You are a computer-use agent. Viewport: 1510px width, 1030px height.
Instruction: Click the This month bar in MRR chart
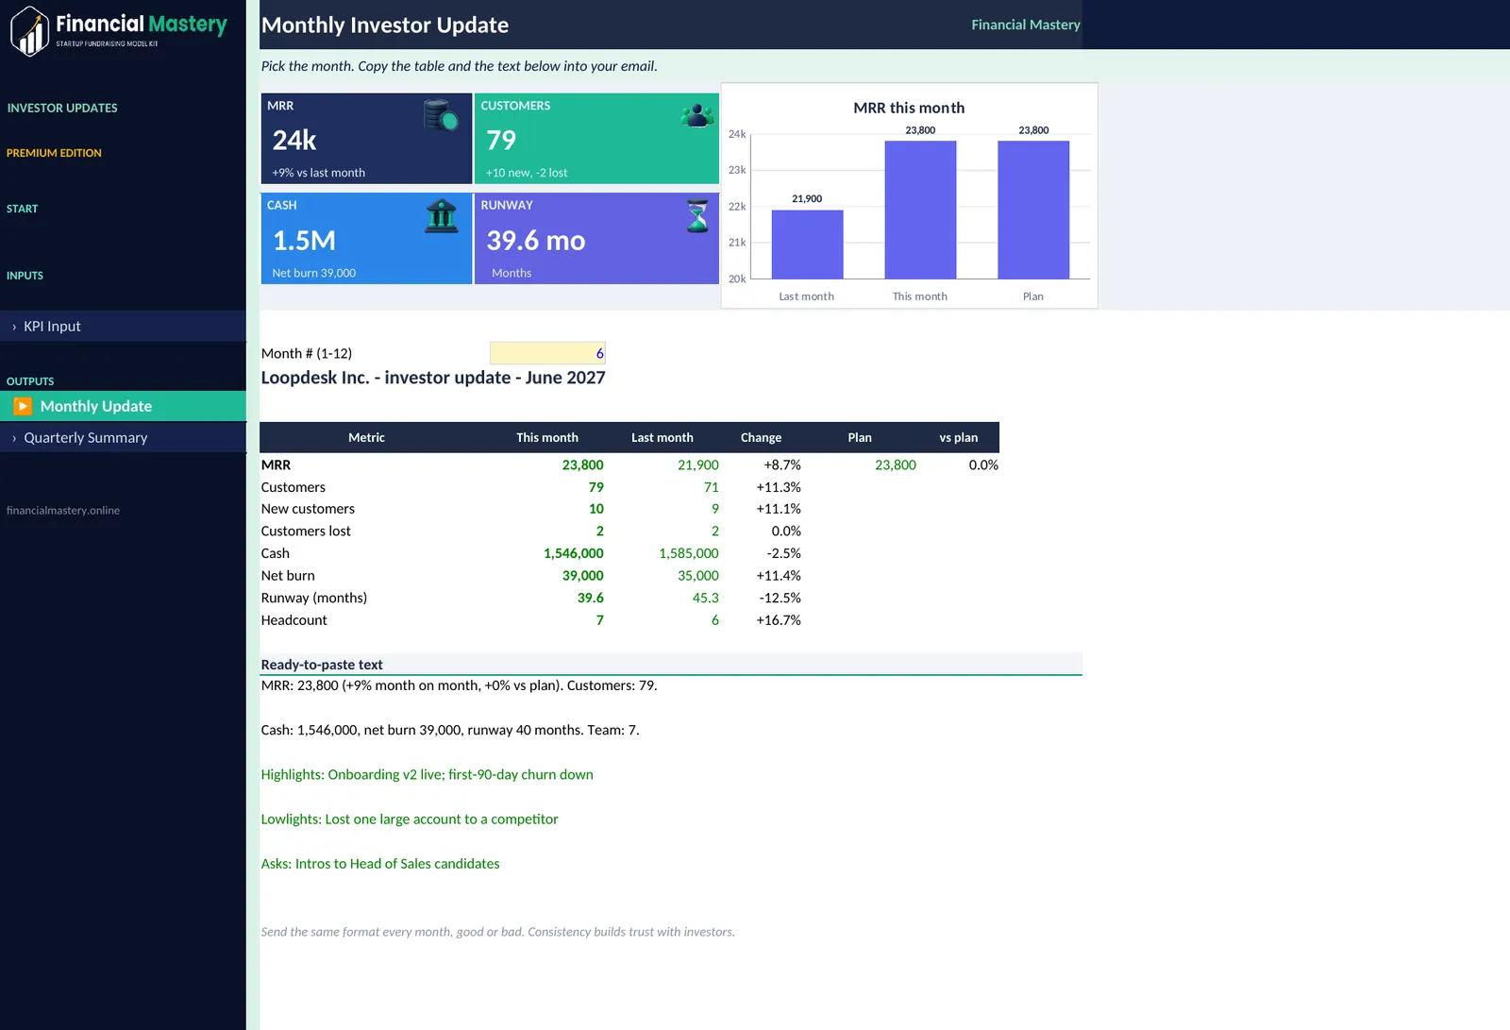[920, 210]
